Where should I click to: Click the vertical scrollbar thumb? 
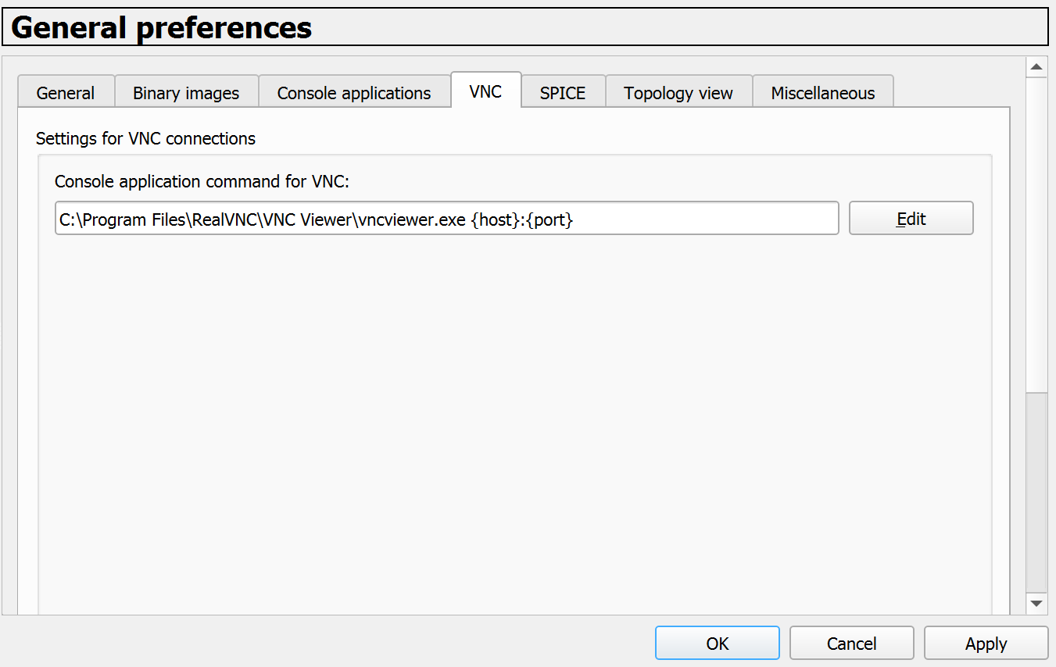coord(1036,234)
